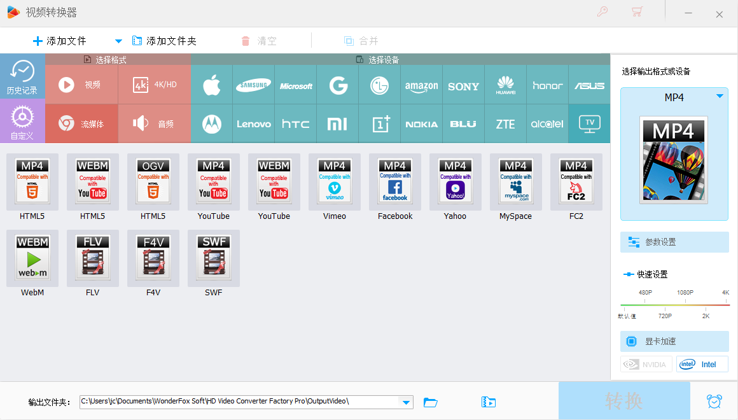Viewport: 738px width, 420px height.
Task: Open the Custom (自定义) settings panel
Action: (22, 122)
